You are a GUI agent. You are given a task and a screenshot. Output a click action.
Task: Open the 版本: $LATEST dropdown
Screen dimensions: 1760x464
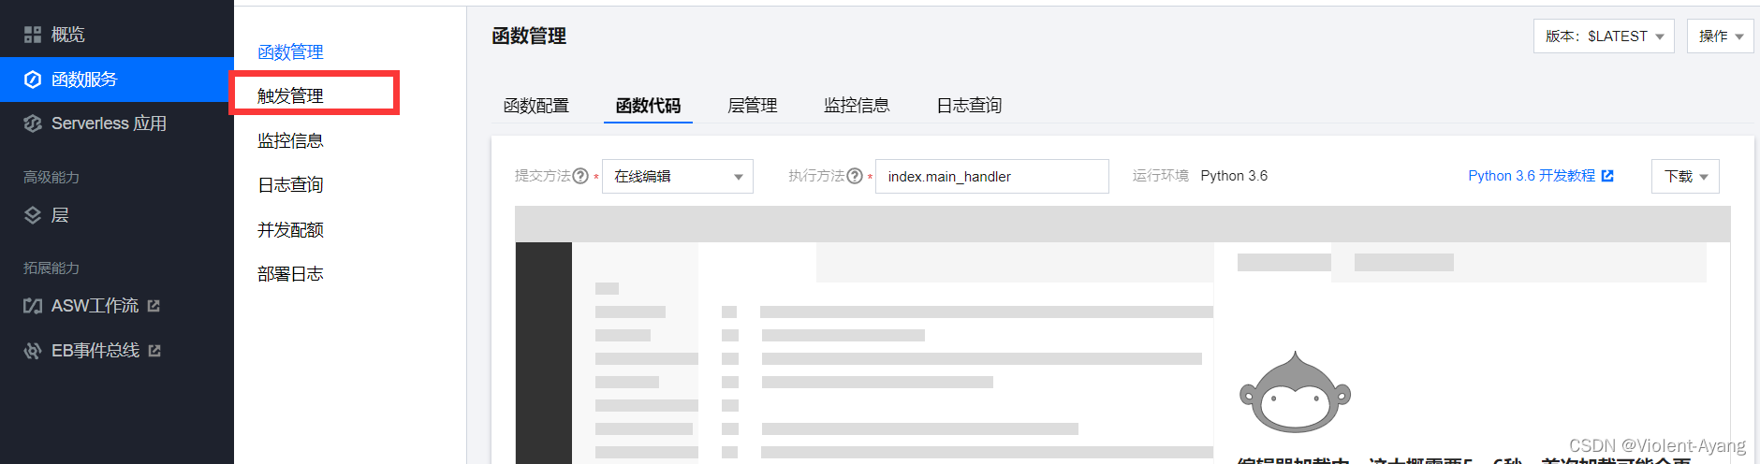pos(1604,36)
